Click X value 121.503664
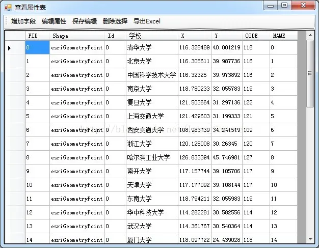The width and height of the screenshot is (319, 248). (195, 102)
